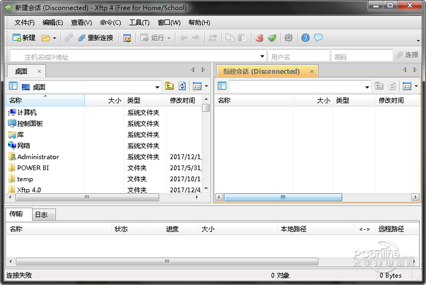Open the 文件(F) menu
Image resolution: width=426 pixels, height=285 pixels.
point(25,22)
